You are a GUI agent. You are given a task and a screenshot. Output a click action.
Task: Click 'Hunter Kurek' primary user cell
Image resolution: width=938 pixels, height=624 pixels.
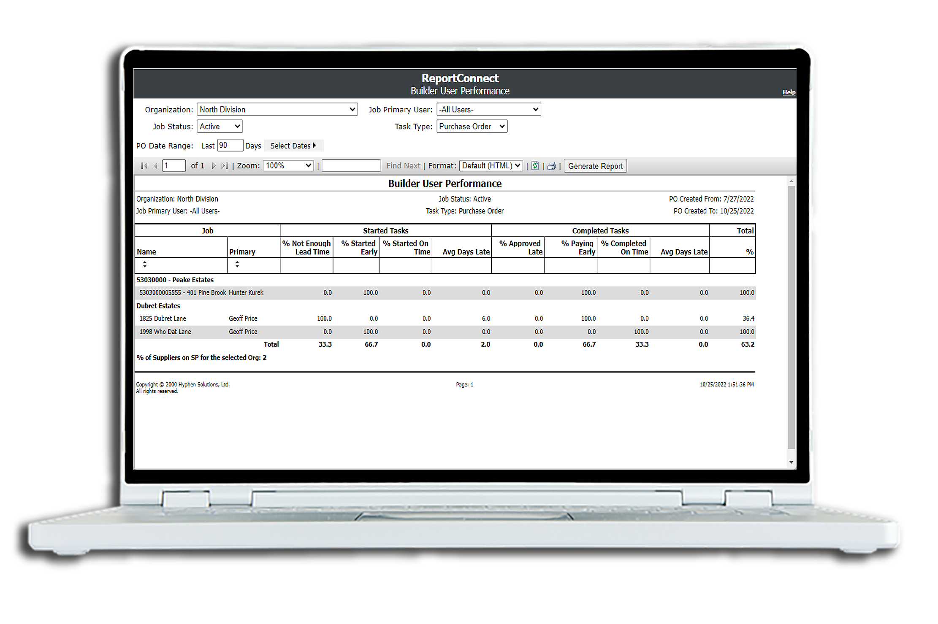[246, 293]
